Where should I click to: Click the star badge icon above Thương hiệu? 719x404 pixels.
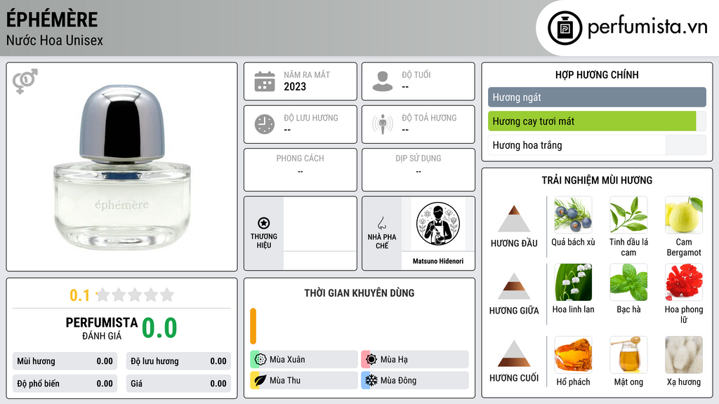(264, 223)
